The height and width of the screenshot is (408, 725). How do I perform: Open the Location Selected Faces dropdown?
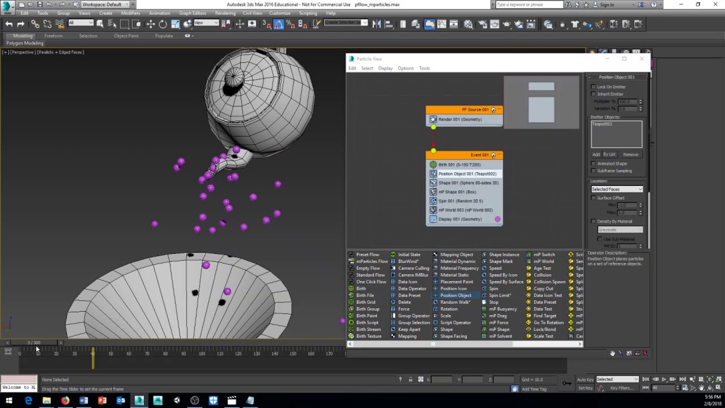coord(617,189)
